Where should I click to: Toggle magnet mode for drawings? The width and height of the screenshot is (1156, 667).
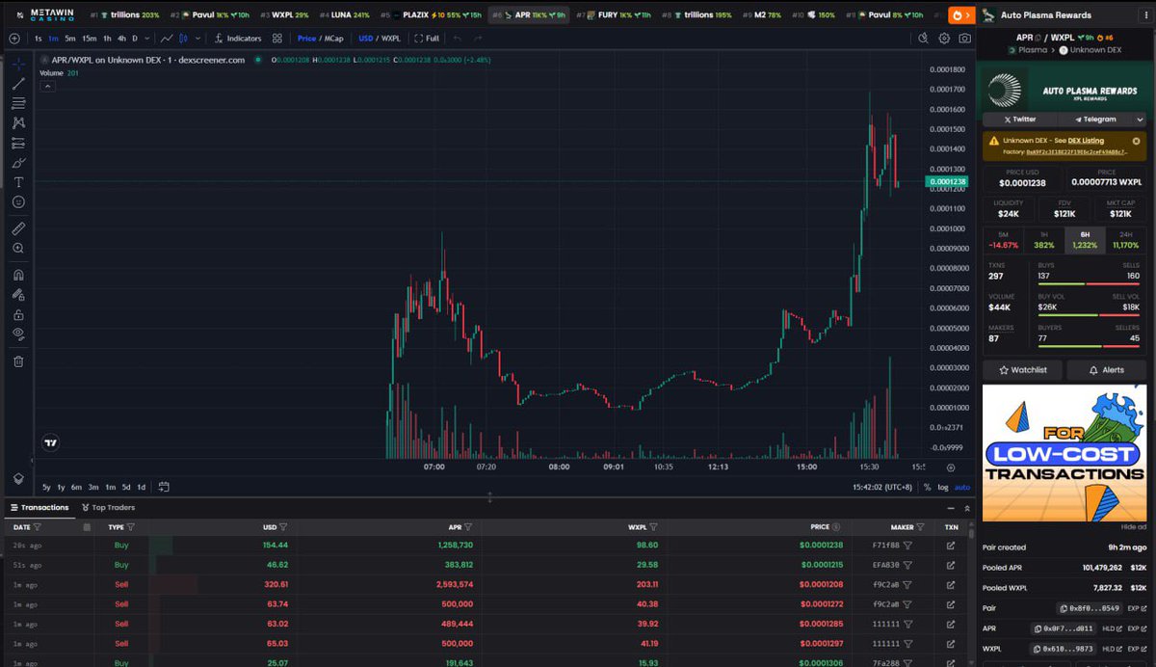point(18,275)
